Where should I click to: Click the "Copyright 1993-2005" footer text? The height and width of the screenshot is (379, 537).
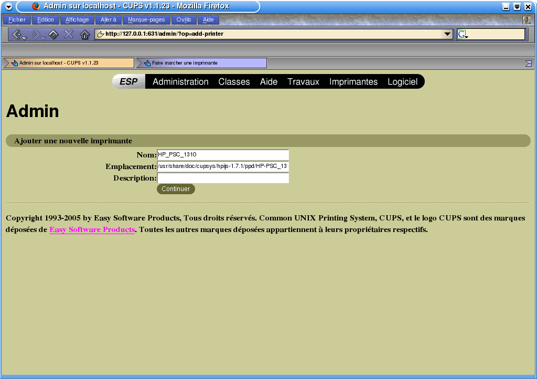(43, 218)
